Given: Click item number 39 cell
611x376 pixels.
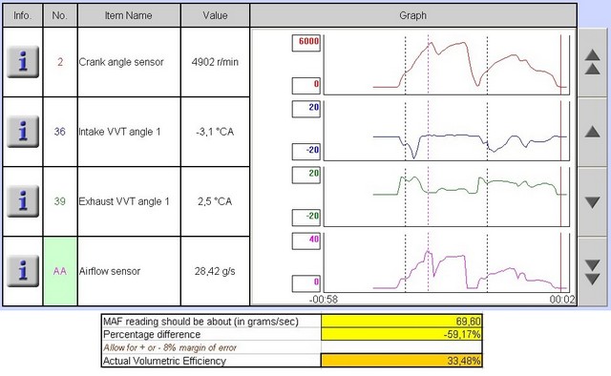Looking at the screenshot, I should tap(60, 201).
